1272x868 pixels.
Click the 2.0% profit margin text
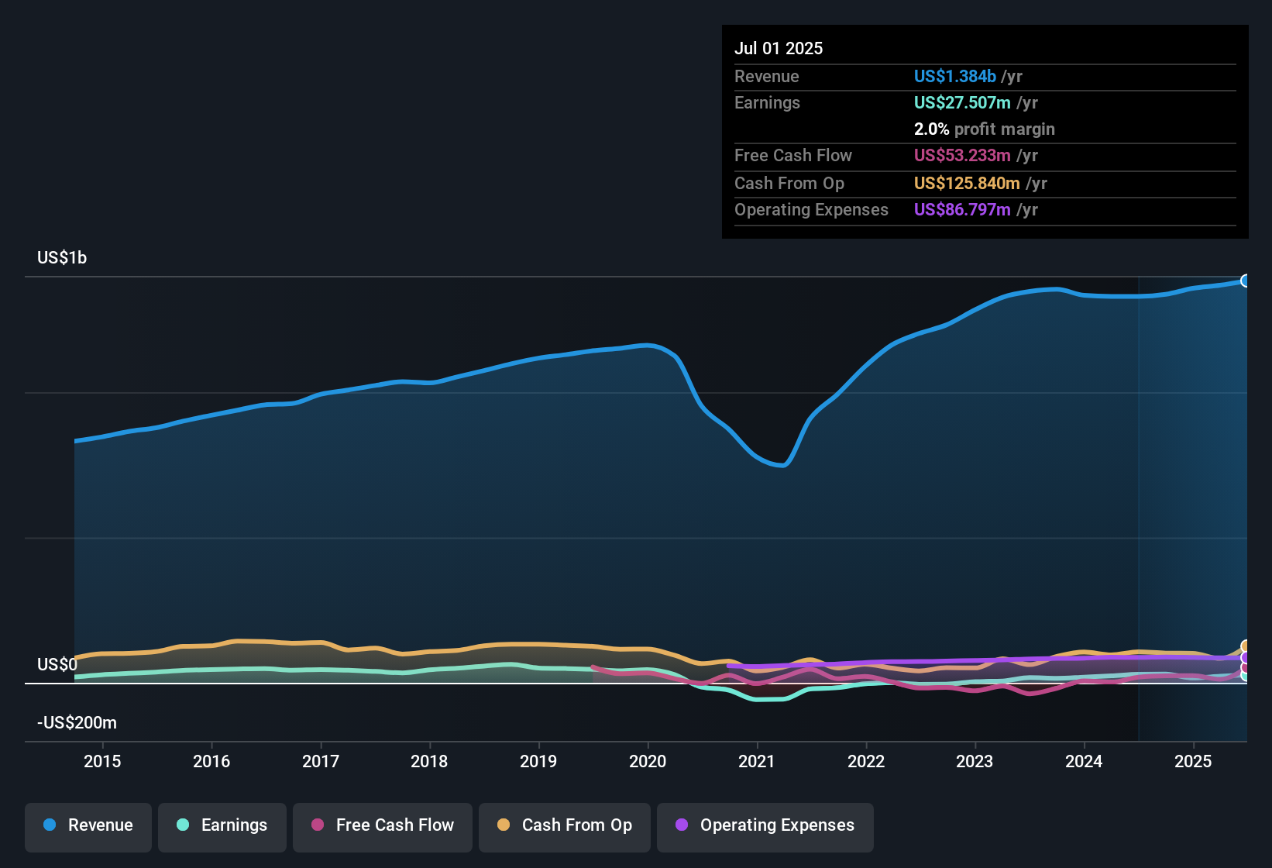(984, 129)
